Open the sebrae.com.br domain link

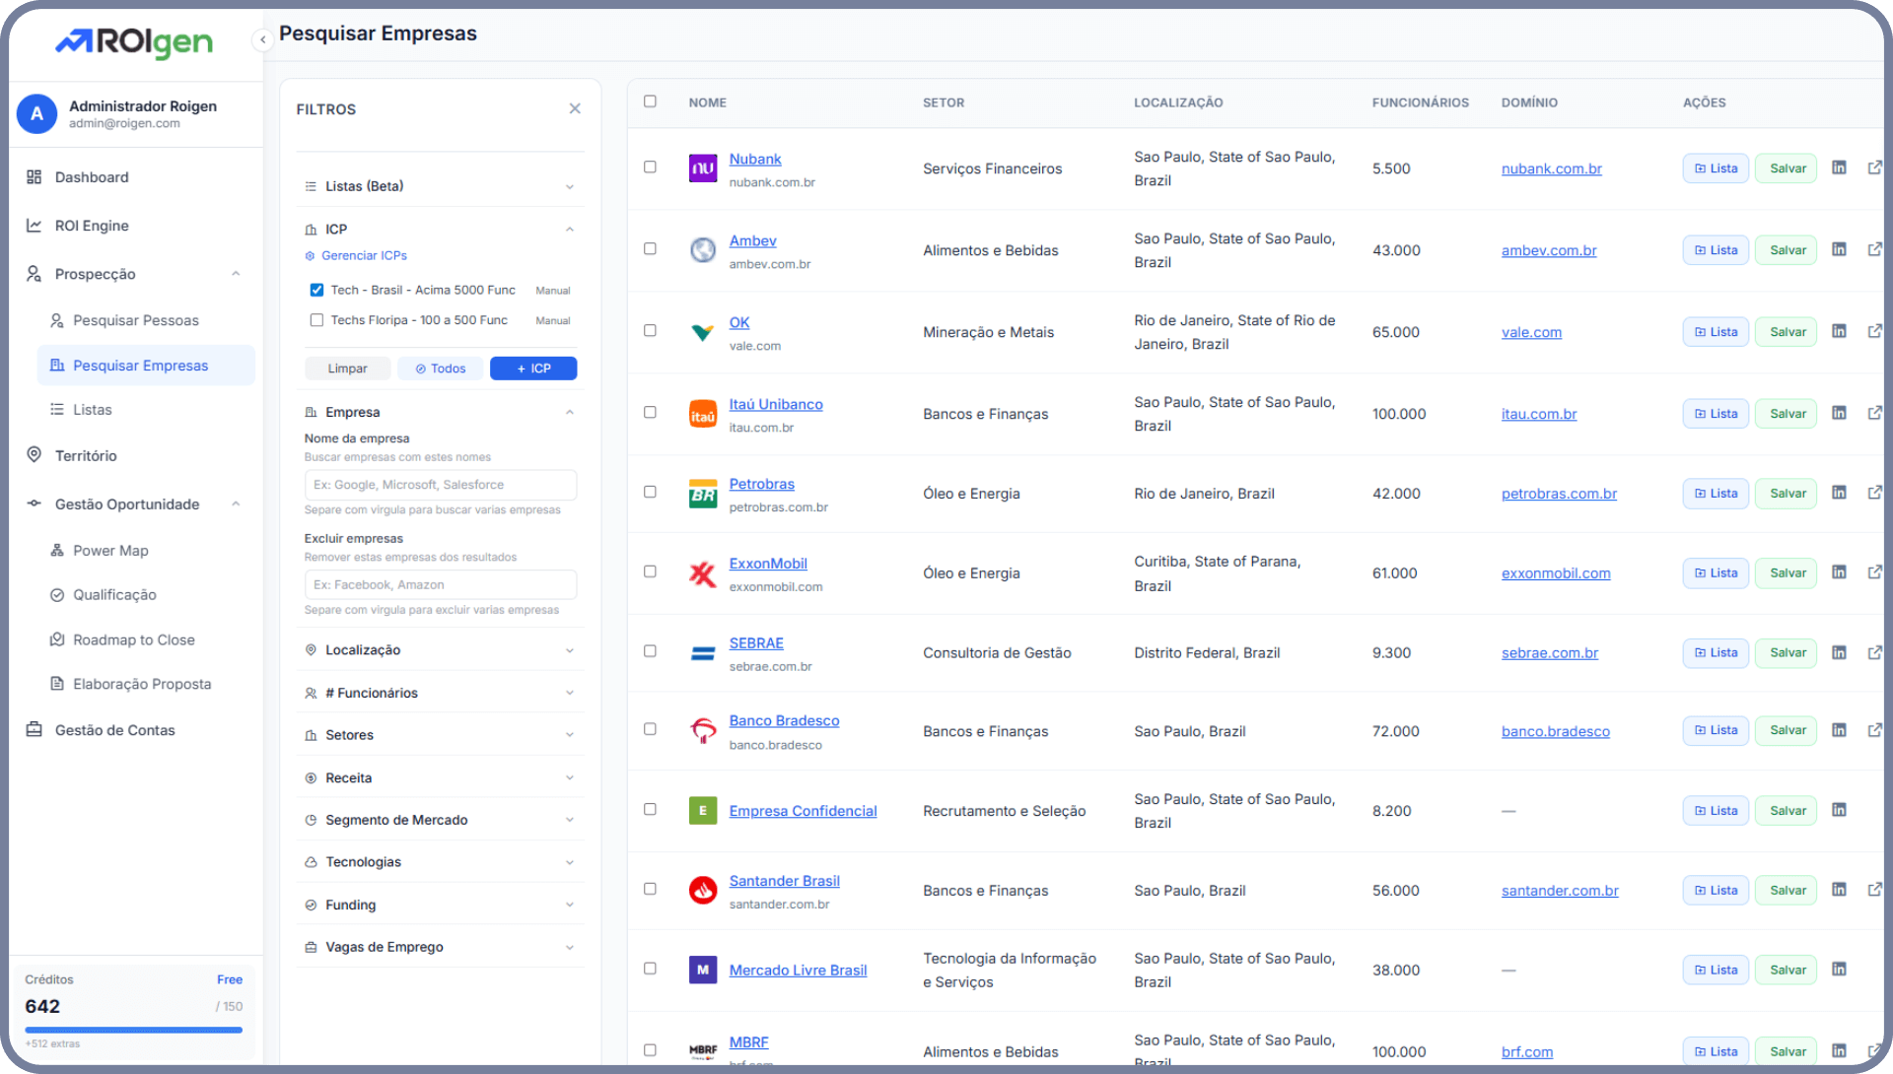[x=1549, y=652]
